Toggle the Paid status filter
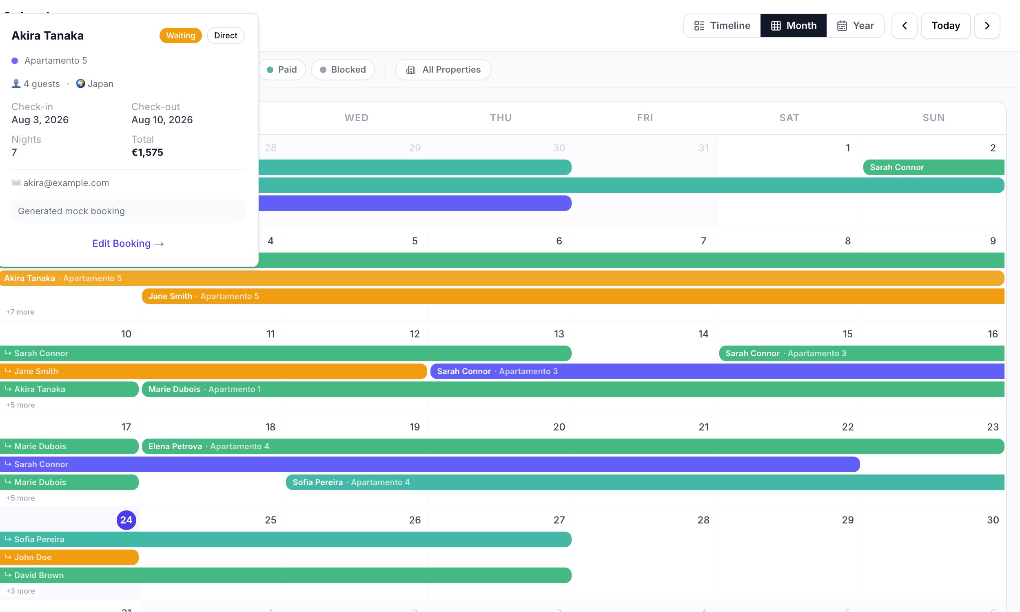Viewport: 1020px width, 612px height. pos(282,69)
